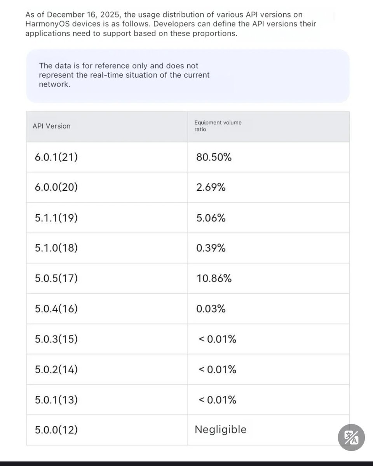Click the 10.86% ratio cell
373x466 pixels.
268,278
